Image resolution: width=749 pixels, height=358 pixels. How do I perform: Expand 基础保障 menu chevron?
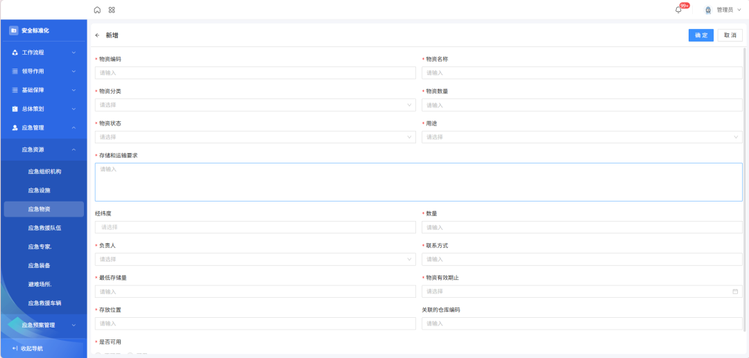click(74, 90)
